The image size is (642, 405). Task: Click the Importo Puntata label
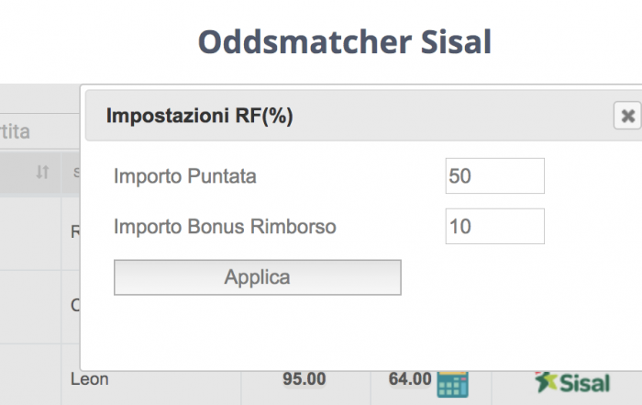[185, 176]
